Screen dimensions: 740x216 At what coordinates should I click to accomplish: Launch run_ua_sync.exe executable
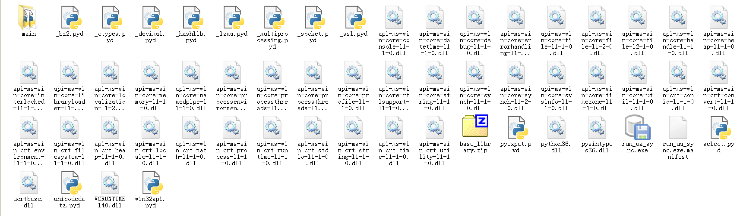tap(638, 128)
